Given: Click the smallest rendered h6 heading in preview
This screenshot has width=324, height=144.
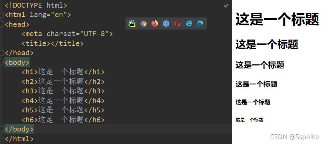Looking at the screenshot, I should [249, 120].
